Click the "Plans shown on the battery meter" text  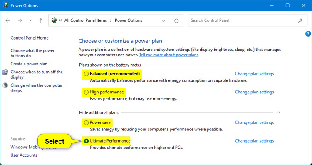110,65
